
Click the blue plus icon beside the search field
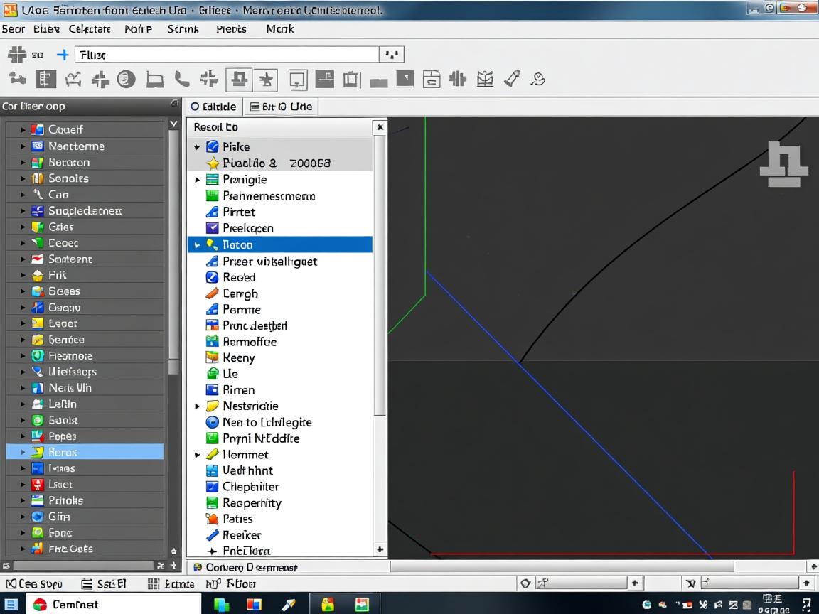pyautogui.click(x=63, y=55)
